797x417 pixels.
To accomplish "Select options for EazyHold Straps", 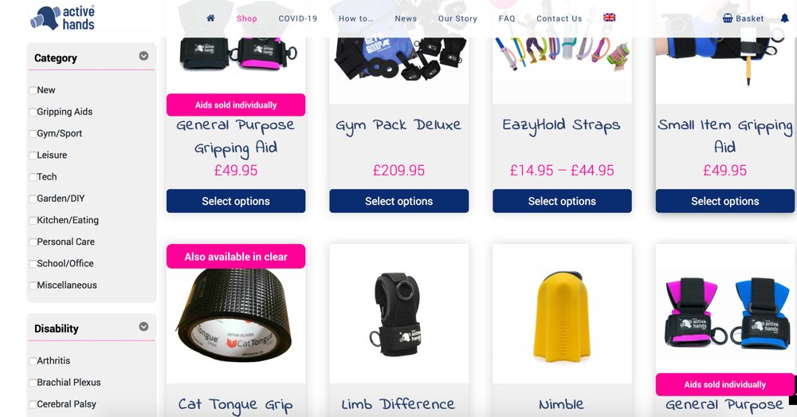I will (x=562, y=201).
